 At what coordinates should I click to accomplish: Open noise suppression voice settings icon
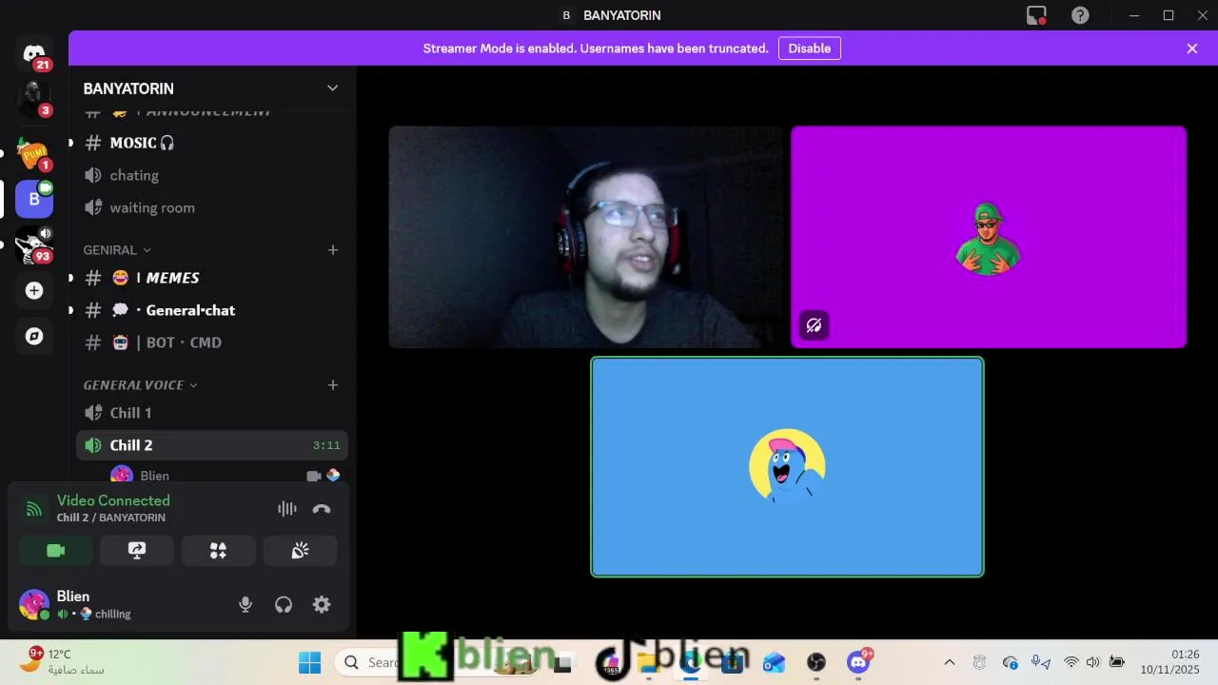click(x=287, y=509)
